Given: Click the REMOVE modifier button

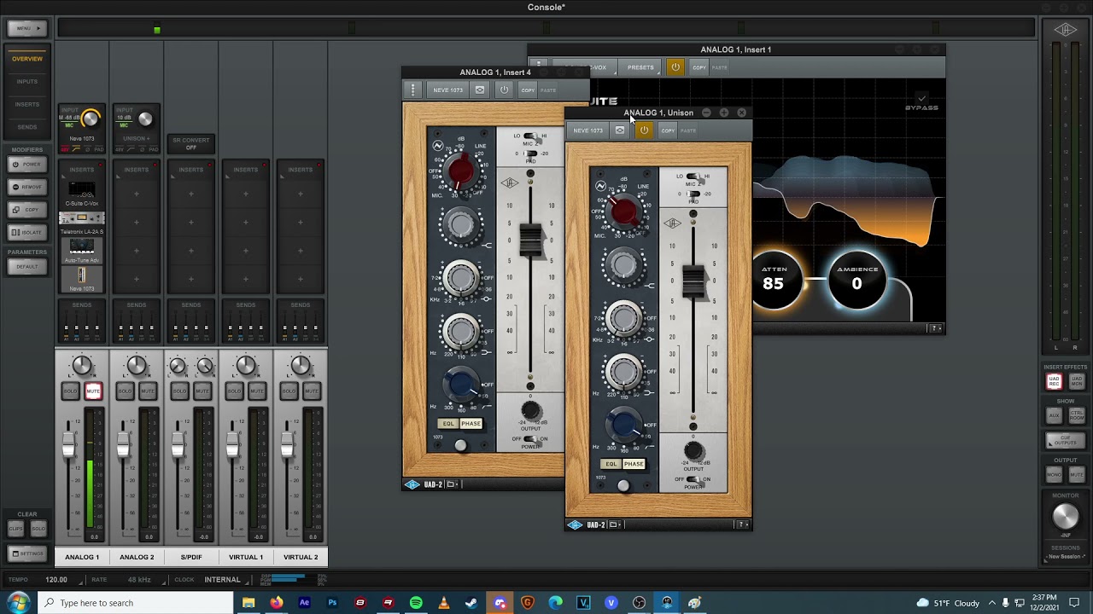Looking at the screenshot, I should (x=27, y=187).
